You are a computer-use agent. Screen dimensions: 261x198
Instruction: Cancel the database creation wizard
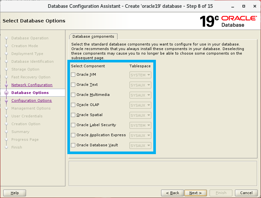(246, 193)
